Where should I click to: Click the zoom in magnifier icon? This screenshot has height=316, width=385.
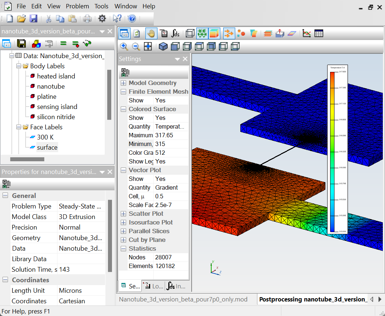pos(124,46)
